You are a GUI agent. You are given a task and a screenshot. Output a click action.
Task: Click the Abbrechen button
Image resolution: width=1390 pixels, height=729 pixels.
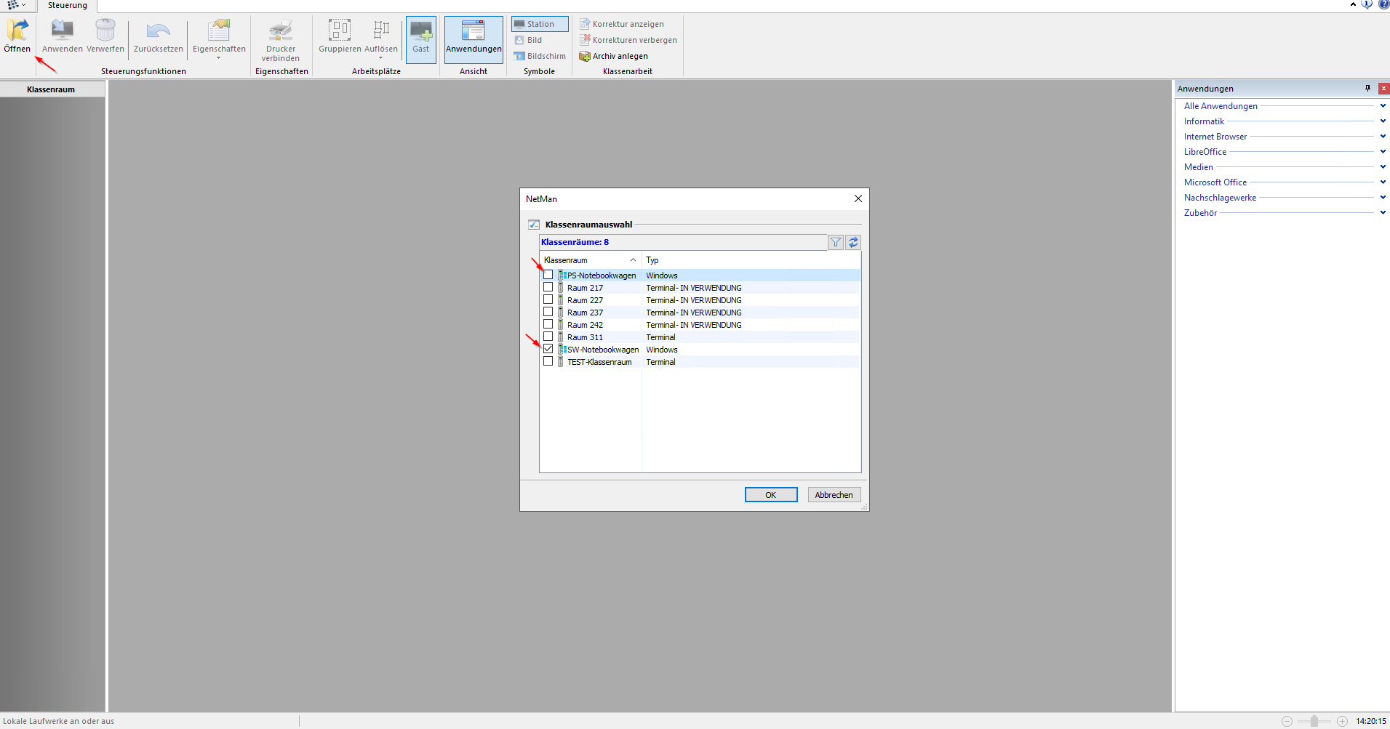click(834, 495)
